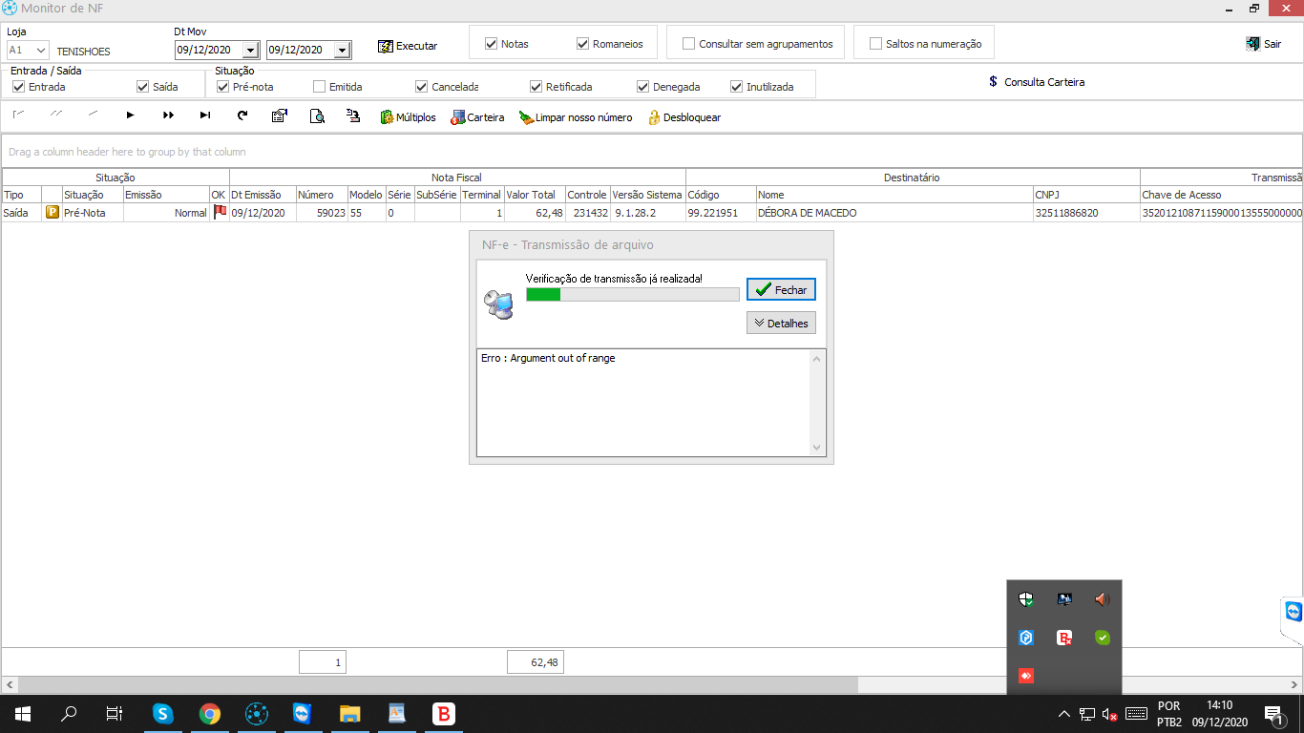Click the Sair exit door icon

(1252, 44)
